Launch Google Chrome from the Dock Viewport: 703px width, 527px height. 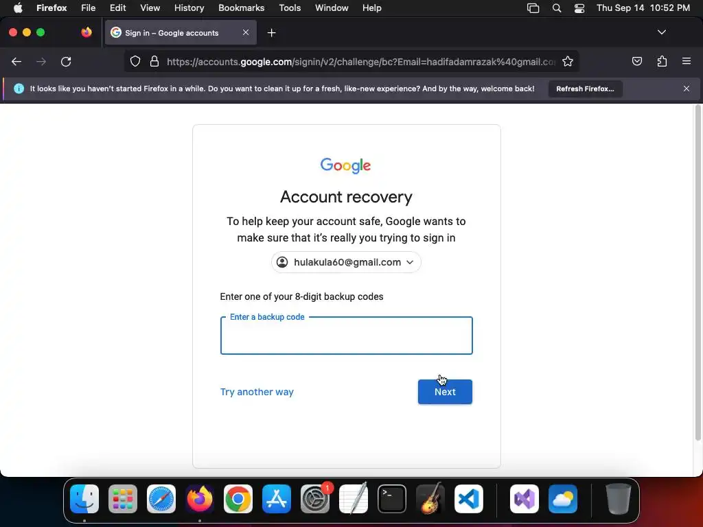(238, 499)
